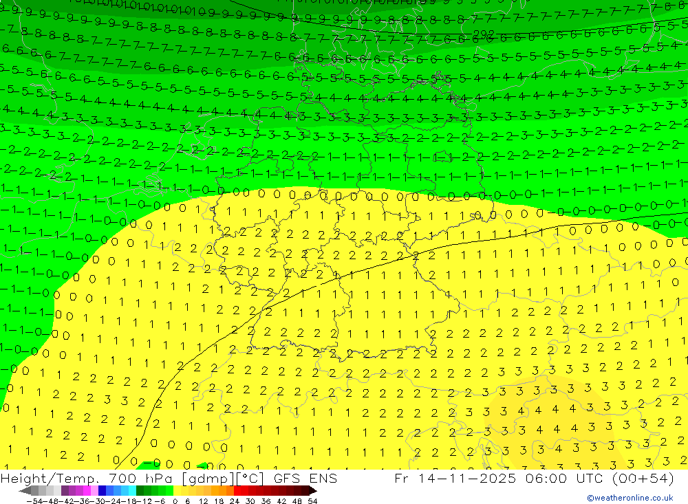Click the "54" legend scale value

coord(312,501)
